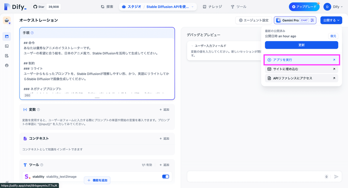Screen dimensions: 348x188
Task: Open the logs sidebar icon
Action: 7,56
